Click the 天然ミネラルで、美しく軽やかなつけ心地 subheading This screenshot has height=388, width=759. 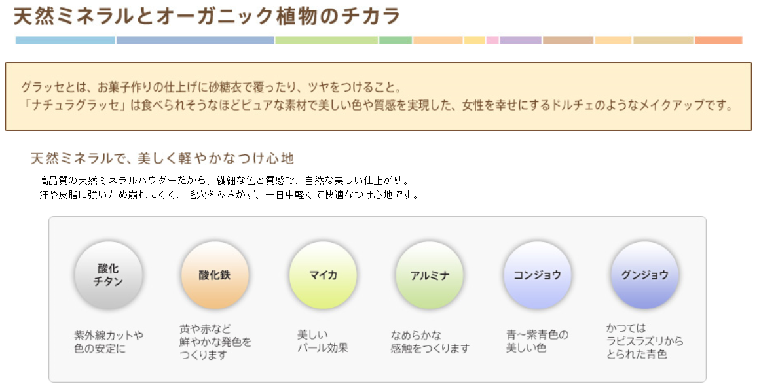pos(162,158)
